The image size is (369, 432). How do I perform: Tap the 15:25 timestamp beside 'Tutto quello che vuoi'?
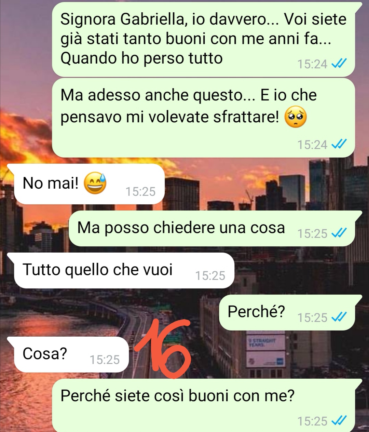pos(210,275)
